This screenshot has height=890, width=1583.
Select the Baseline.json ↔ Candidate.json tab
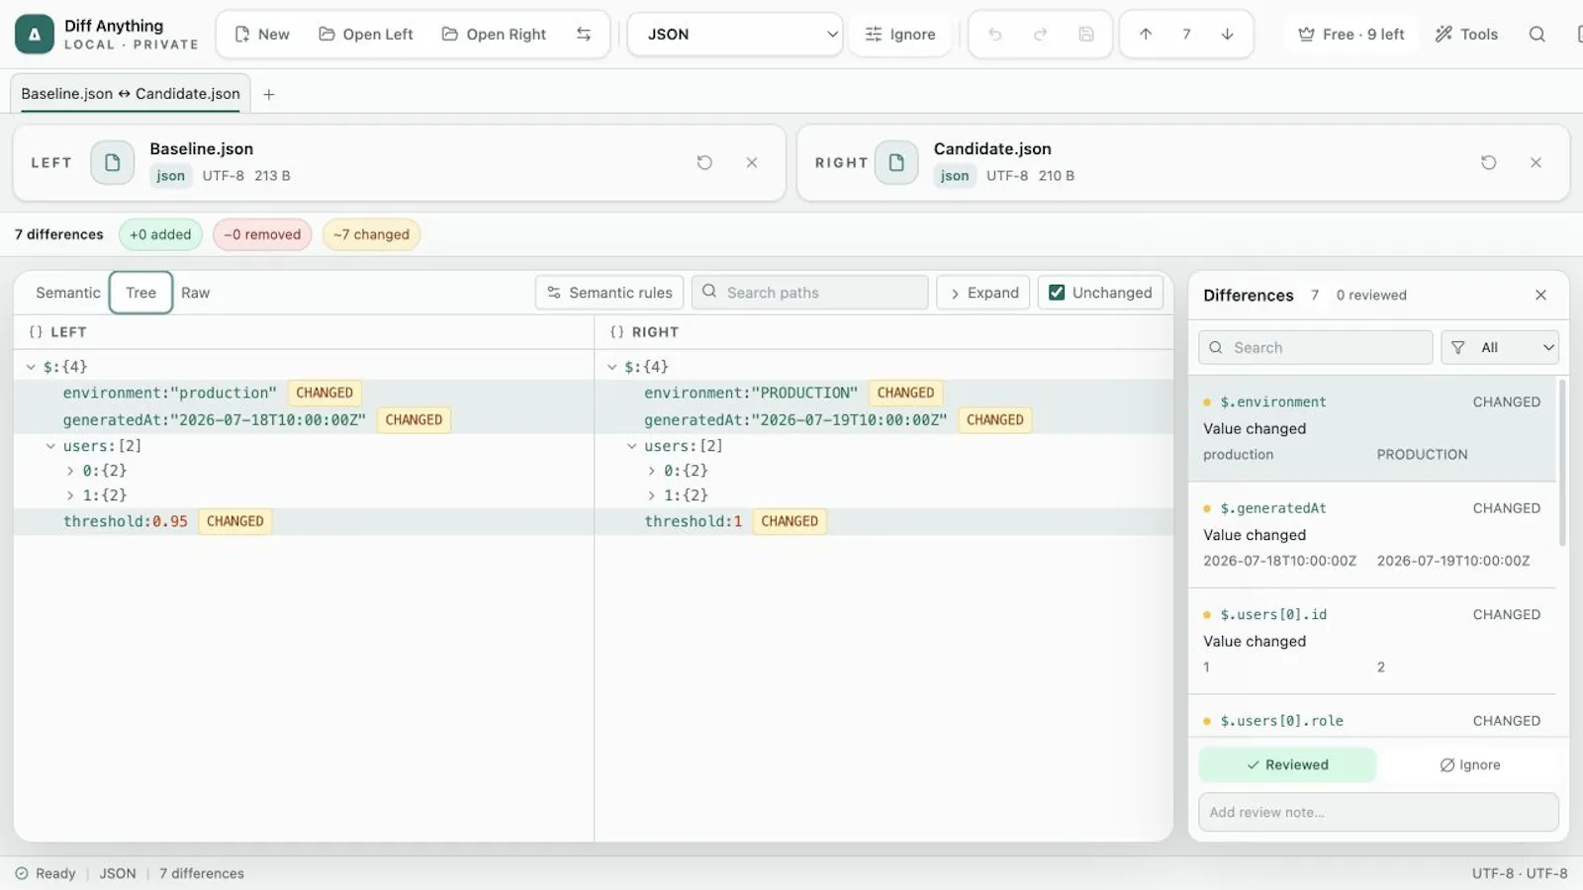point(131,94)
